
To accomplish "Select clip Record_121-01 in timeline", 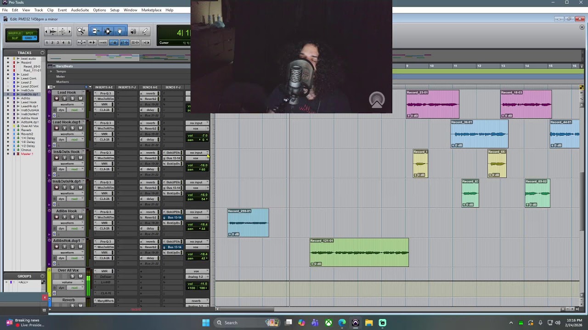I will coord(359,252).
